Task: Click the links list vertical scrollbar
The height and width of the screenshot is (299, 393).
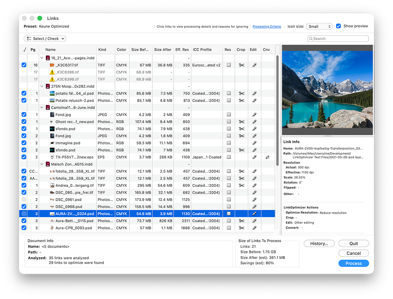Action: pos(277,110)
